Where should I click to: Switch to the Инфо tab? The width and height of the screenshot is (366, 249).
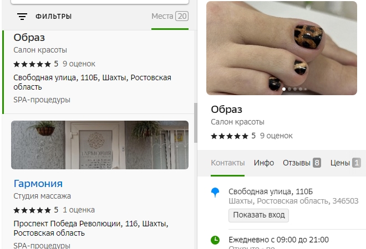pyautogui.click(x=264, y=163)
